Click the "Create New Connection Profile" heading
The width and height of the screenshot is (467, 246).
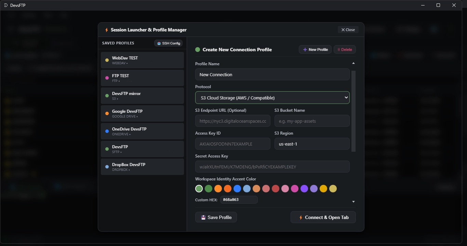[x=237, y=50]
